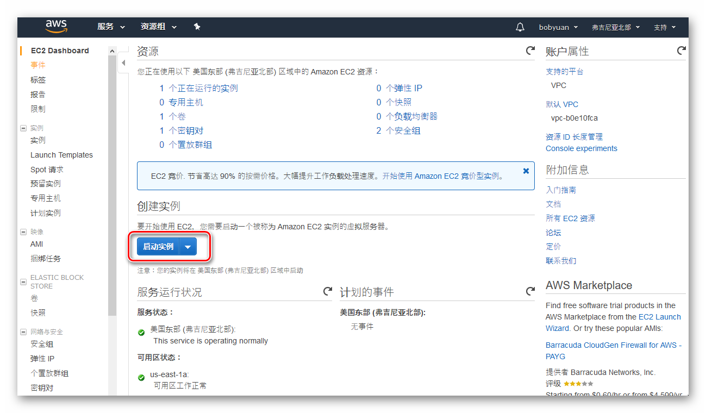Image resolution: width=706 pixels, height=413 pixels.
Task: Click green status icon next to us-east-1a
Action: 141,377
